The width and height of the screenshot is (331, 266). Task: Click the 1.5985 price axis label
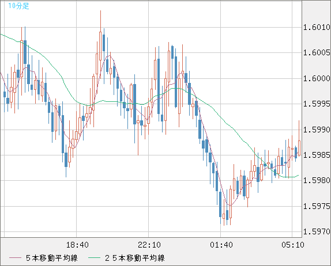[317, 155]
